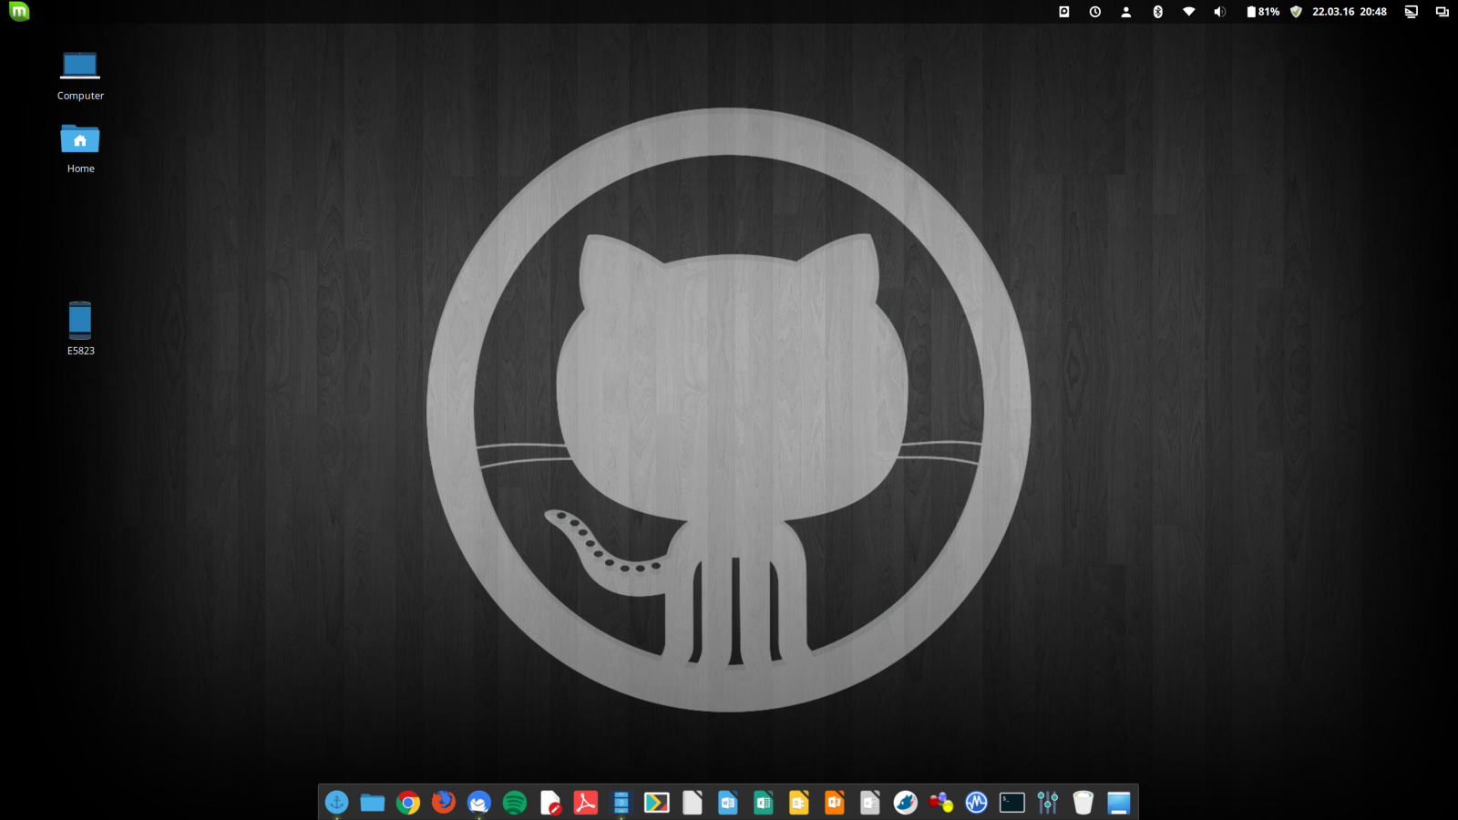Open the film strip video app icon
1458x820 pixels.
tap(621, 803)
